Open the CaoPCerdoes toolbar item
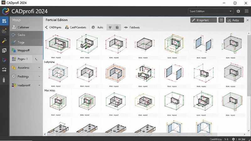Viewport: 251px width, 141px height. 76,27
